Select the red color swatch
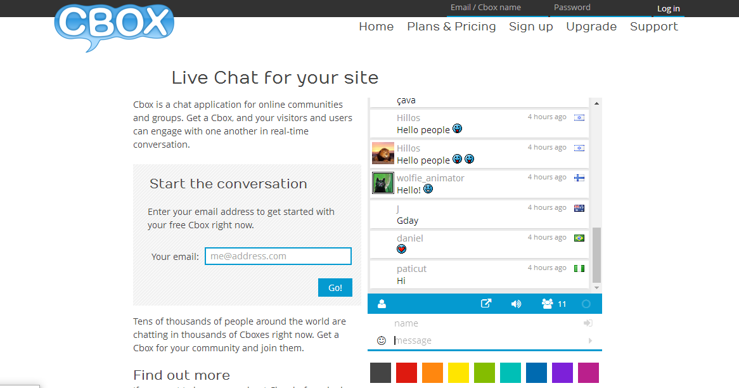This screenshot has width=739, height=388. 406,373
